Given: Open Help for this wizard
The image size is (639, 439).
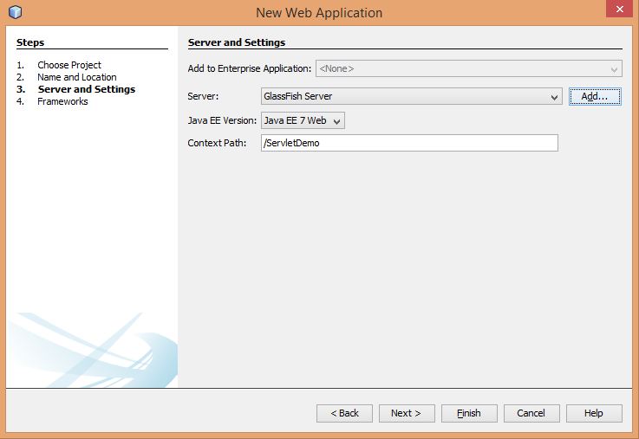Looking at the screenshot, I should tap(593, 413).
